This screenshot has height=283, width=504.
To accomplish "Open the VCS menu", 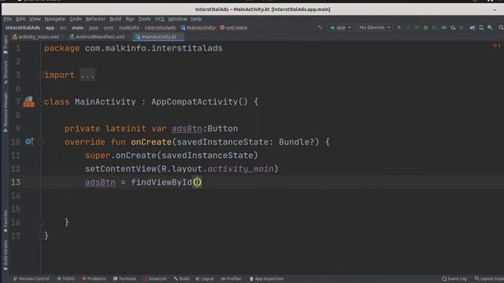I will 159,19.
